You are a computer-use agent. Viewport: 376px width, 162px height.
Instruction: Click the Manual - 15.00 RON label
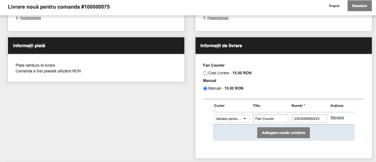click(226, 88)
